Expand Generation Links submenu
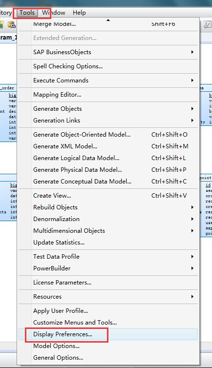 (x=108, y=121)
